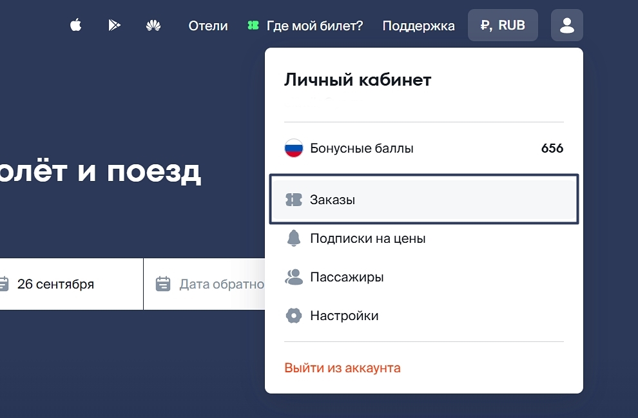Viewport: 638px width, 418px height.
Task: Open the RUB currency selector
Action: coord(503,26)
